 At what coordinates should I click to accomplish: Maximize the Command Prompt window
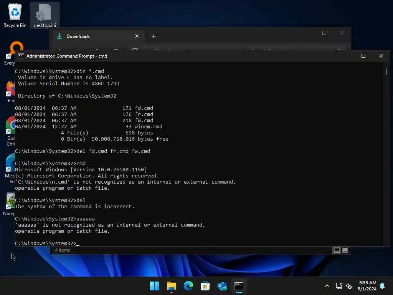(x=363, y=56)
